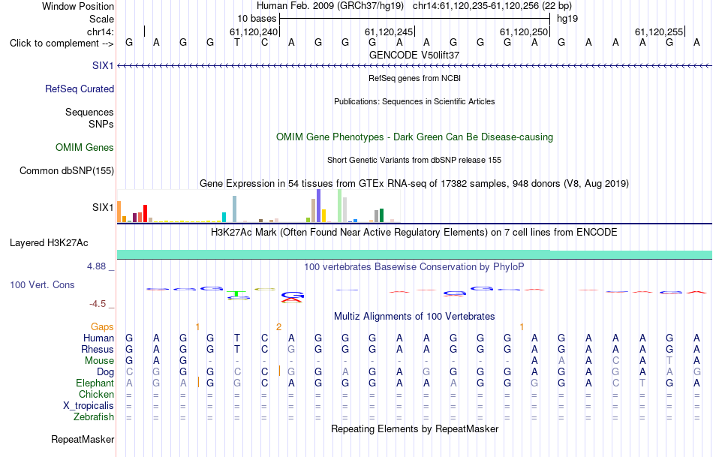Open the blue SIX1 GENCODE gene label
The width and height of the screenshot is (713, 457).
(x=103, y=65)
